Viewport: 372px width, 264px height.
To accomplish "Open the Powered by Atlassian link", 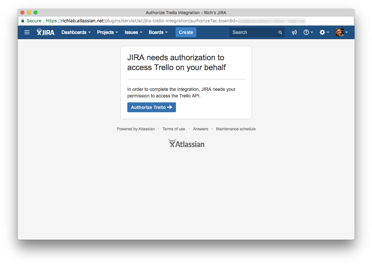I will point(136,129).
